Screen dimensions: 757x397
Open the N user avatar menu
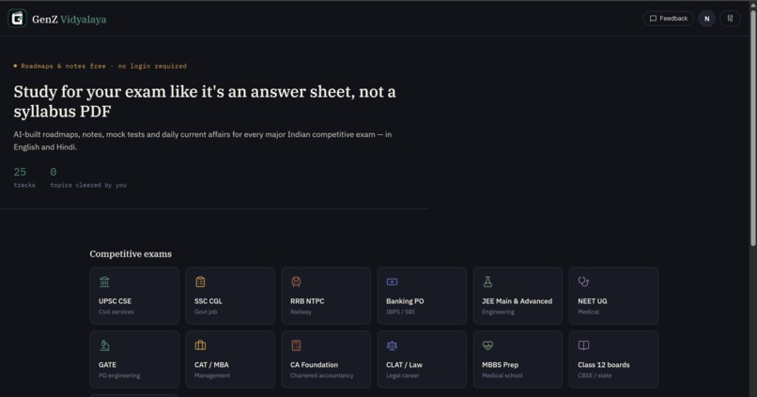(x=707, y=19)
